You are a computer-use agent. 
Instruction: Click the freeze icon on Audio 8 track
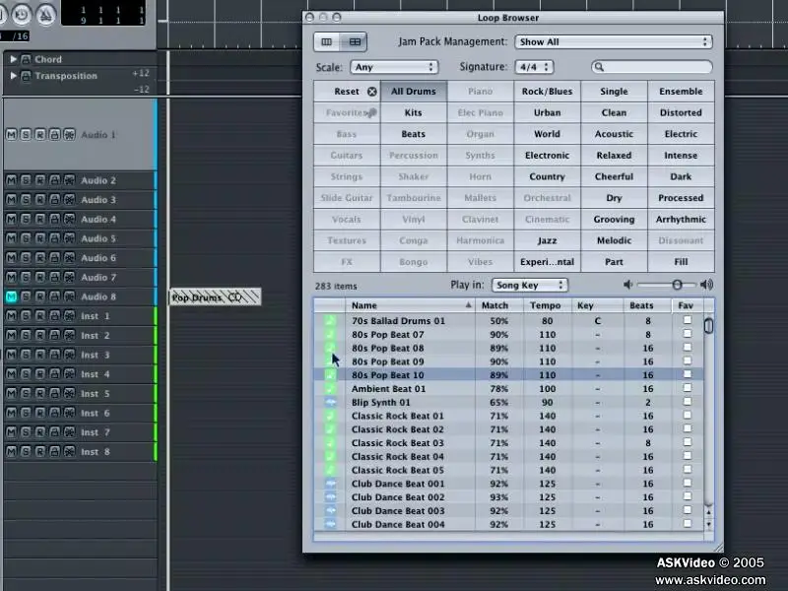69,296
